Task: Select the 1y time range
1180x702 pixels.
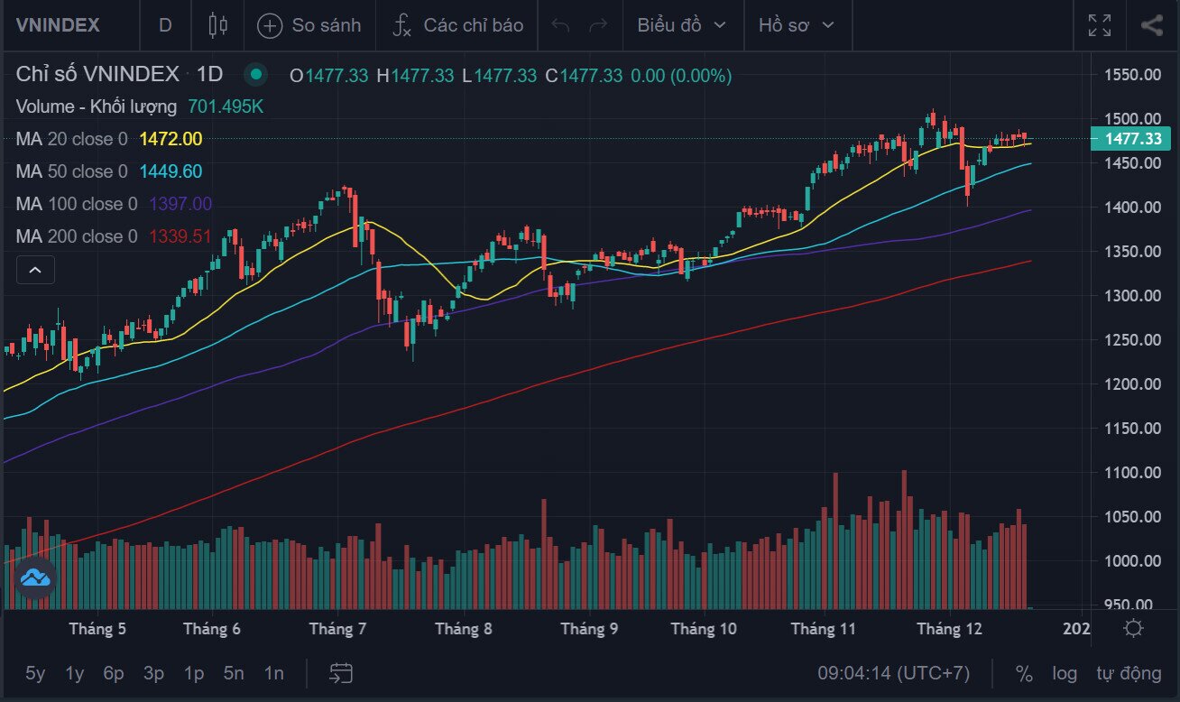Action: point(75,673)
